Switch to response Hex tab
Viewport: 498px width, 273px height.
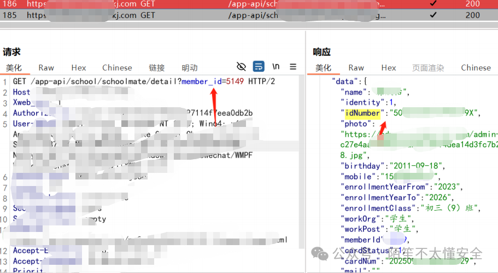click(389, 68)
